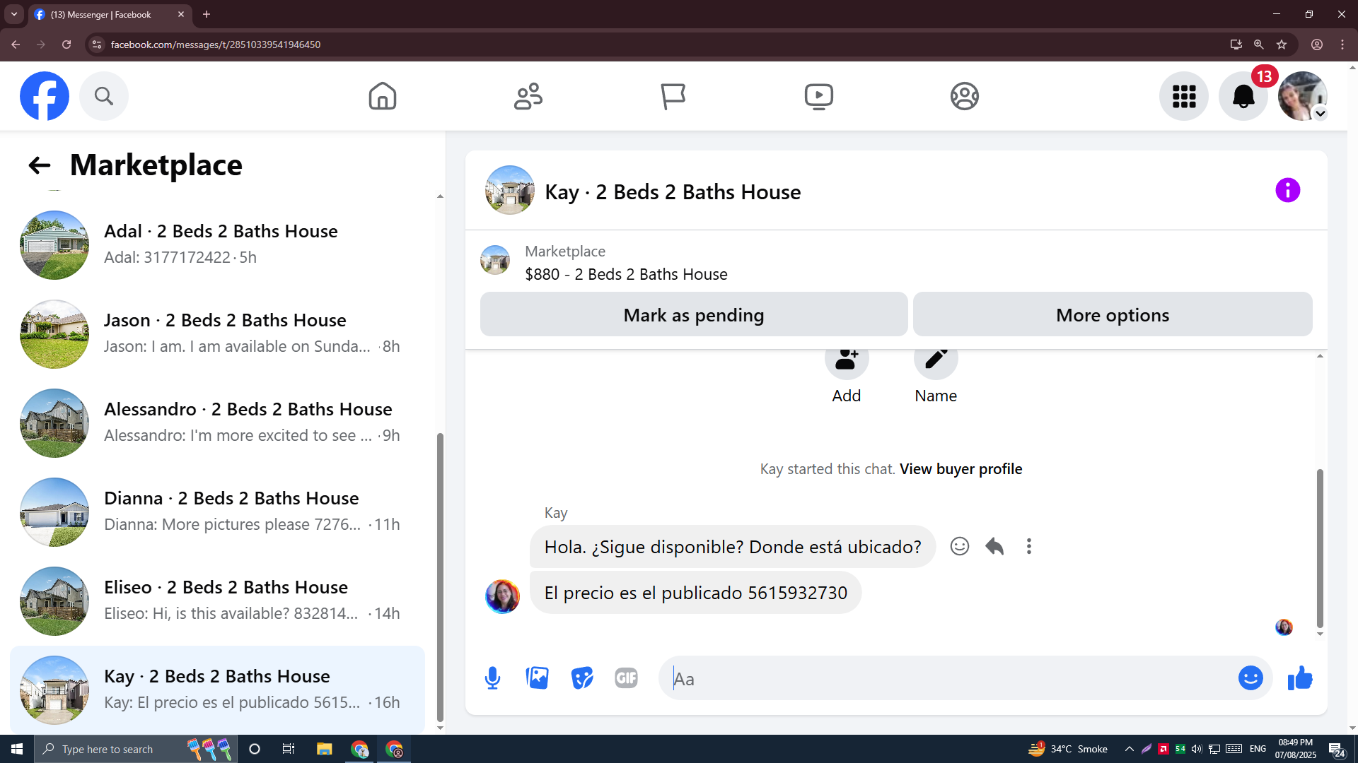Select Kay's chat in the Marketplace list

click(x=218, y=690)
